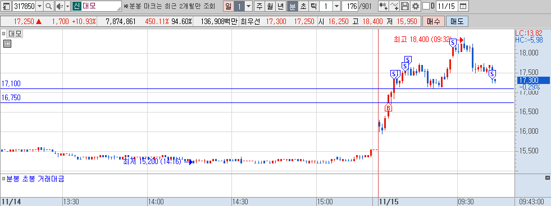Click the 매수 buy button
551x206 pixels.
pyautogui.click(x=433, y=21)
